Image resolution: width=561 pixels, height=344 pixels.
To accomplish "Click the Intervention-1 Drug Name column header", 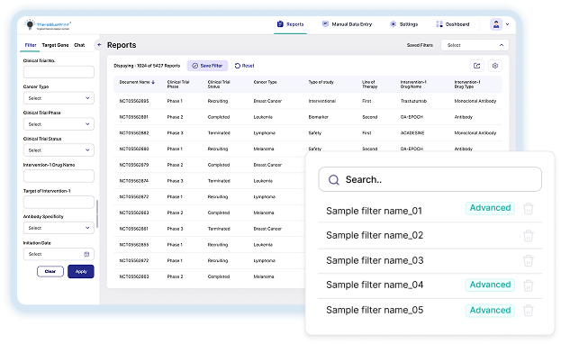I will tap(413, 85).
